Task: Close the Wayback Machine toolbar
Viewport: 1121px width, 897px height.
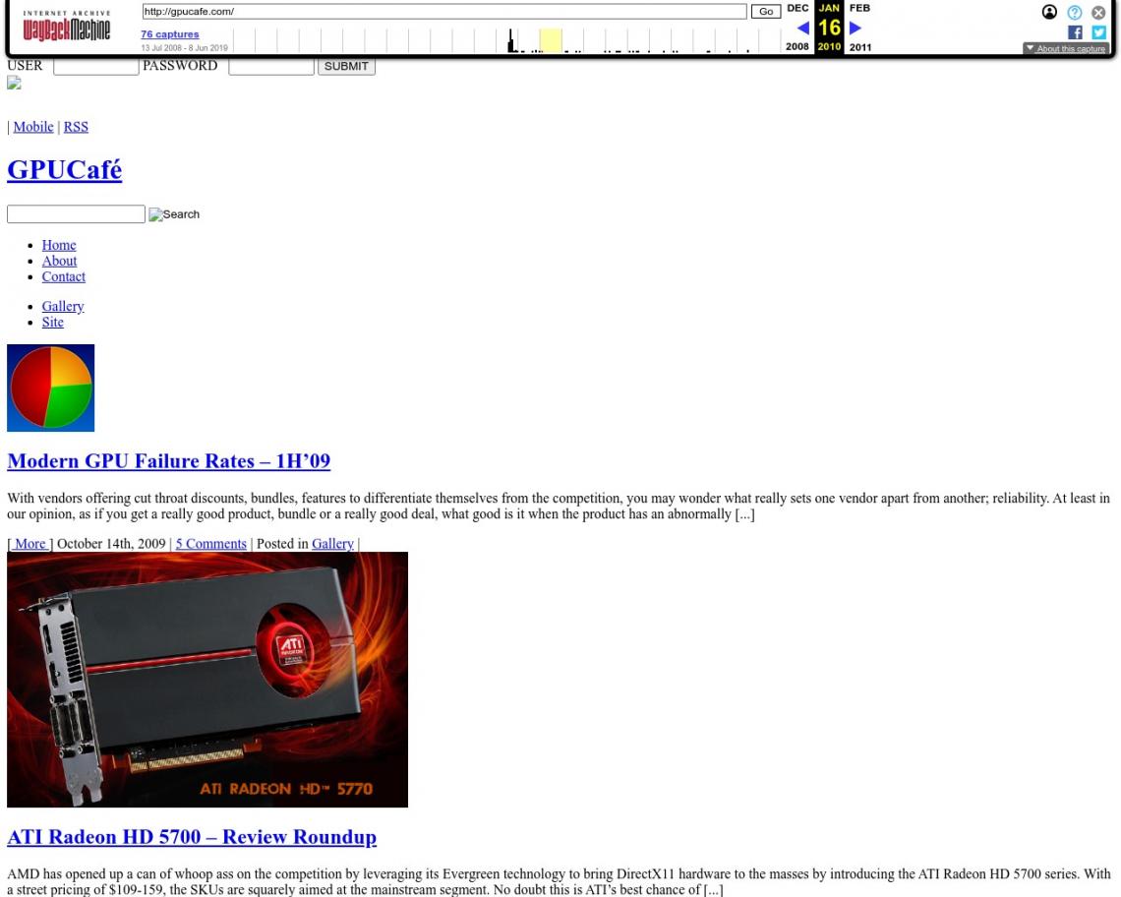Action: pyautogui.click(x=1098, y=12)
